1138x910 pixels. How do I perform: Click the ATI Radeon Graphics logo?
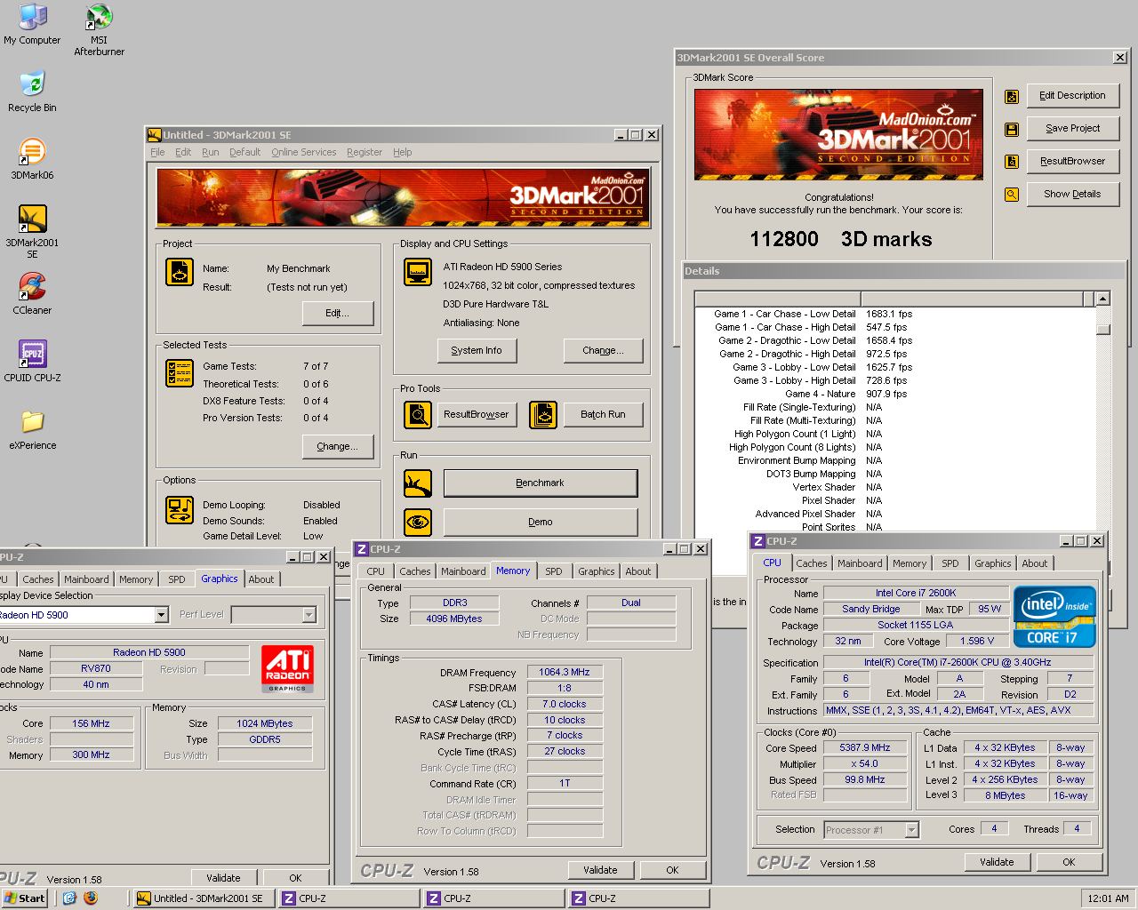point(287,669)
